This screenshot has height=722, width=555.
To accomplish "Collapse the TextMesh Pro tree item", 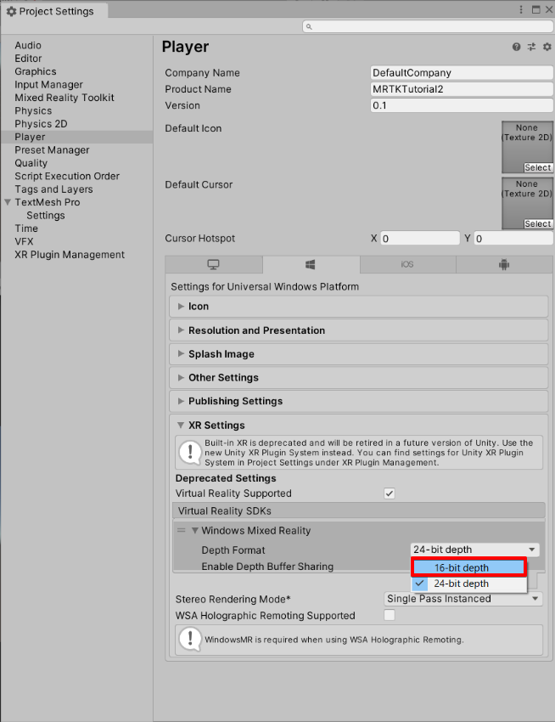I will tap(8, 202).
